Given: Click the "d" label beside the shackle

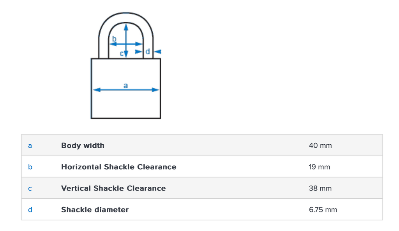Looking at the screenshot, I should [147, 51].
